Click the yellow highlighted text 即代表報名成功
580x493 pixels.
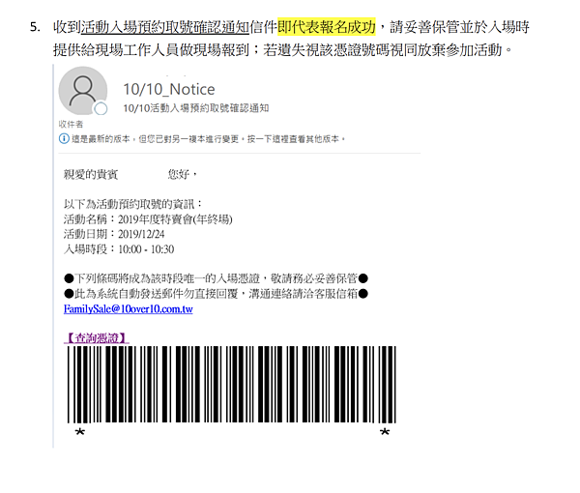327,27
